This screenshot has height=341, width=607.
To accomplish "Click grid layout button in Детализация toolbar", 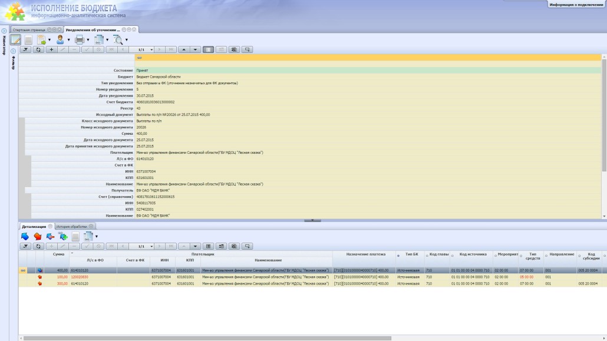I will pos(208,246).
